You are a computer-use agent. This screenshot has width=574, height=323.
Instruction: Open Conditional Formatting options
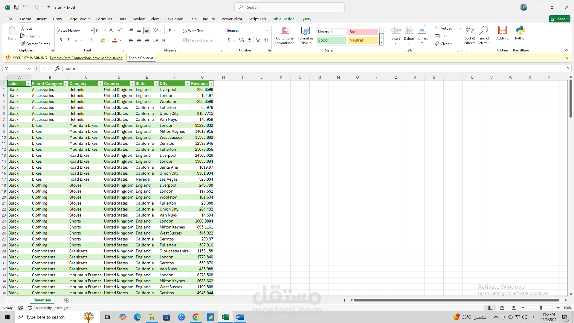pyautogui.click(x=285, y=35)
